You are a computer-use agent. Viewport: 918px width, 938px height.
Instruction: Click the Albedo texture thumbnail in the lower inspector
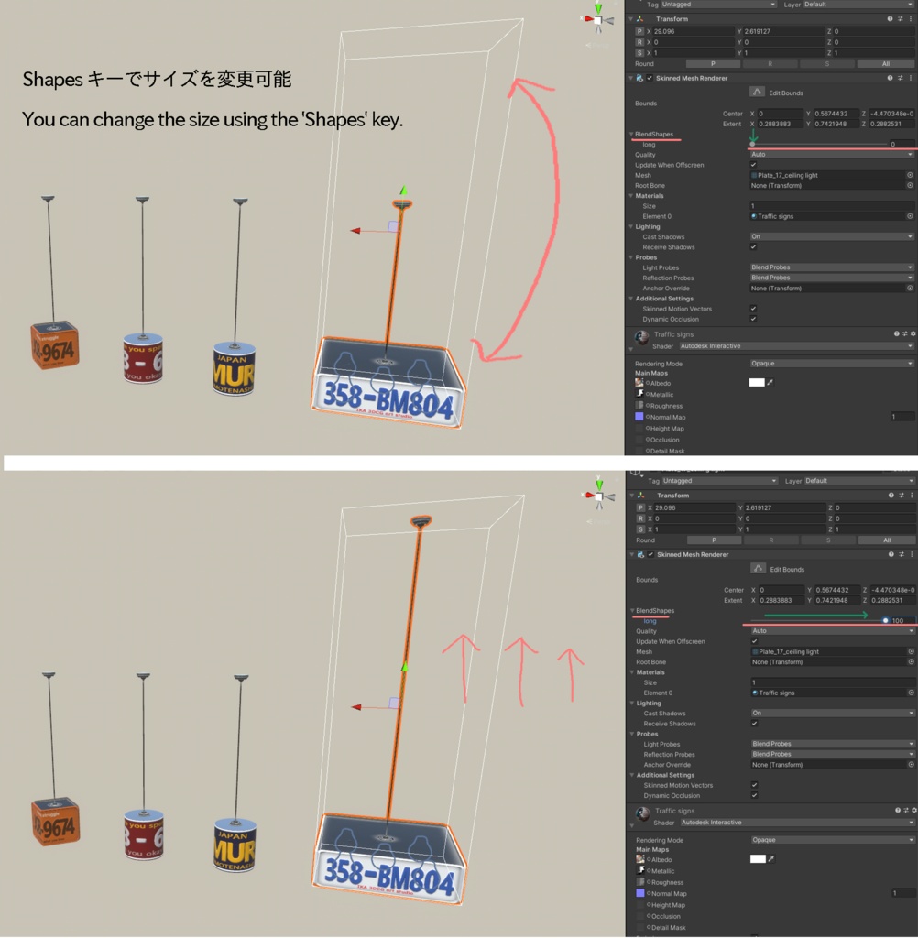point(640,859)
